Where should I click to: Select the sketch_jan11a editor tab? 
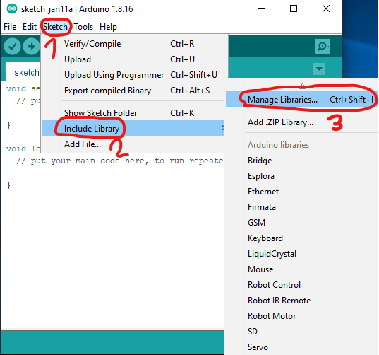23,71
